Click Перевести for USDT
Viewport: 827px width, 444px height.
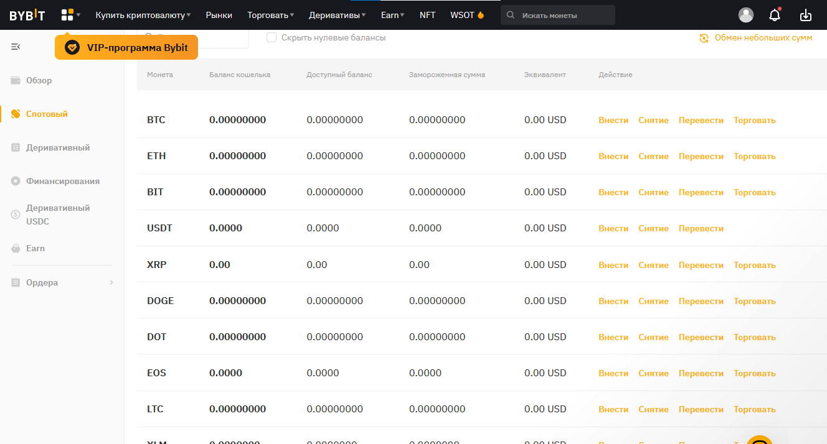(701, 228)
